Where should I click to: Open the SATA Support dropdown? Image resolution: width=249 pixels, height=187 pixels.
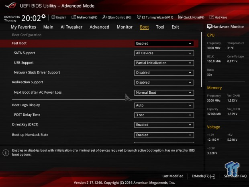click(x=164, y=53)
